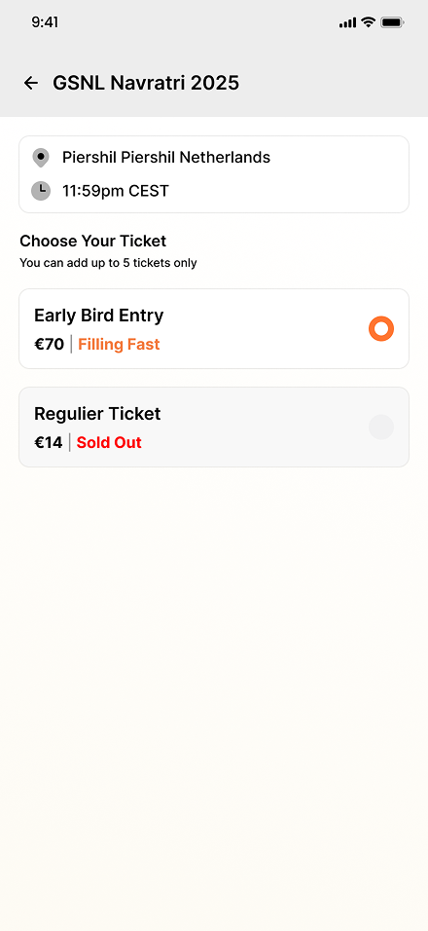Image resolution: width=428 pixels, height=931 pixels.
Task: Tap the Early Bird Entry ticket card
Action: pos(214,329)
